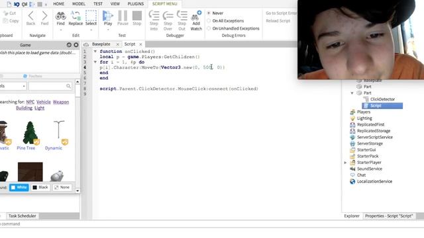Collapse the onClicked function fold arrow
This screenshot has width=424, height=238.
coord(95,52)
